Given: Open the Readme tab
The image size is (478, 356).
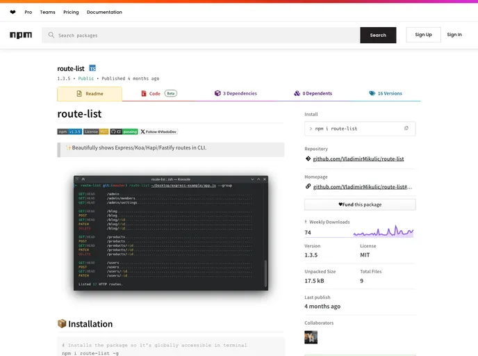Looking at the screenshot, I should (x=90, y=93).
